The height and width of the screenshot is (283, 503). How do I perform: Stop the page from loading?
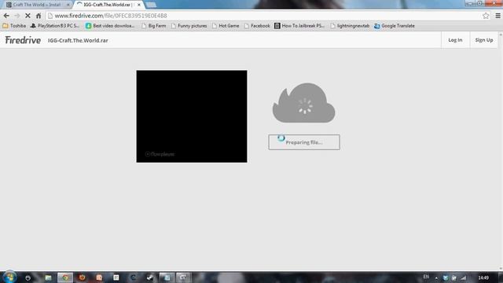[x=28, y=16]
